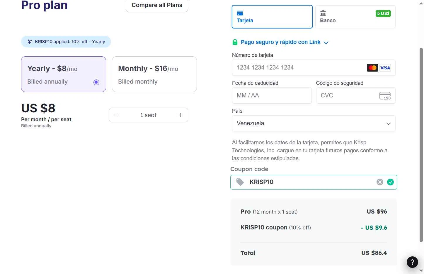The image size is (424, 274).
Task: Click the KRISP10 coupon code text field
Action: 314,182
